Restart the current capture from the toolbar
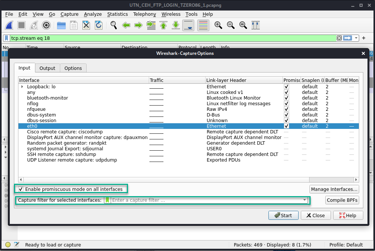Viewport: 375px width, 251px height. [x=34, y=25]
